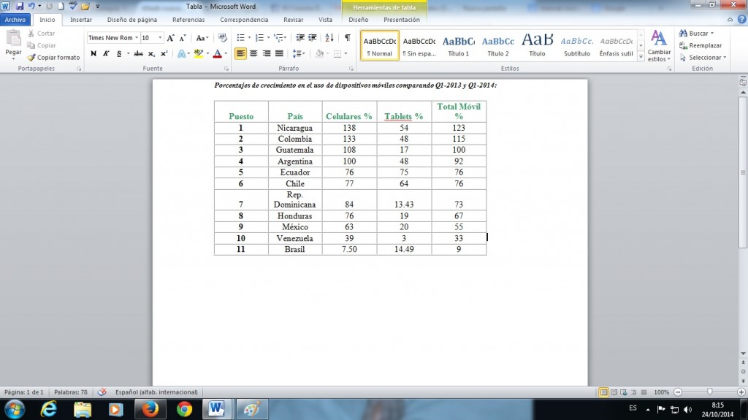Open the Times New Roman font dropdown
Screen dimensions: 748x420
pos(112,37)
